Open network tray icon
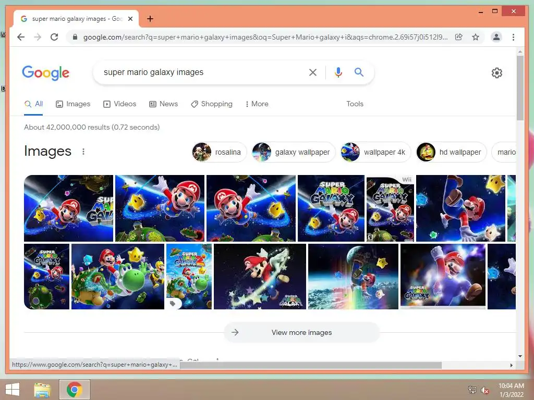 pos(472,390)
